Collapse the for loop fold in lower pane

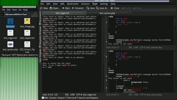(x=106, y=57)
